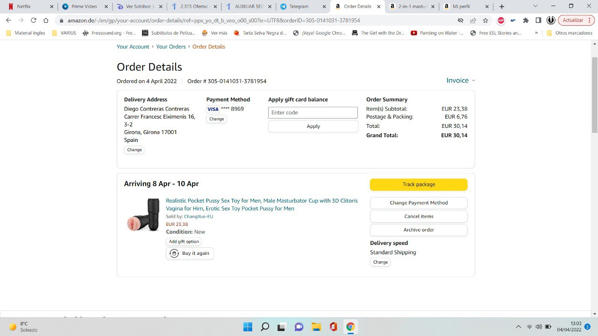598x336 pixels.
Task: Click the Archive order button
Action: tap(419, 230)
